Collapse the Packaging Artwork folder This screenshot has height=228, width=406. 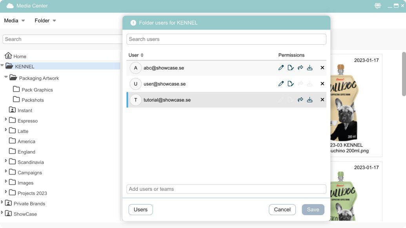[x=6, y=77]
